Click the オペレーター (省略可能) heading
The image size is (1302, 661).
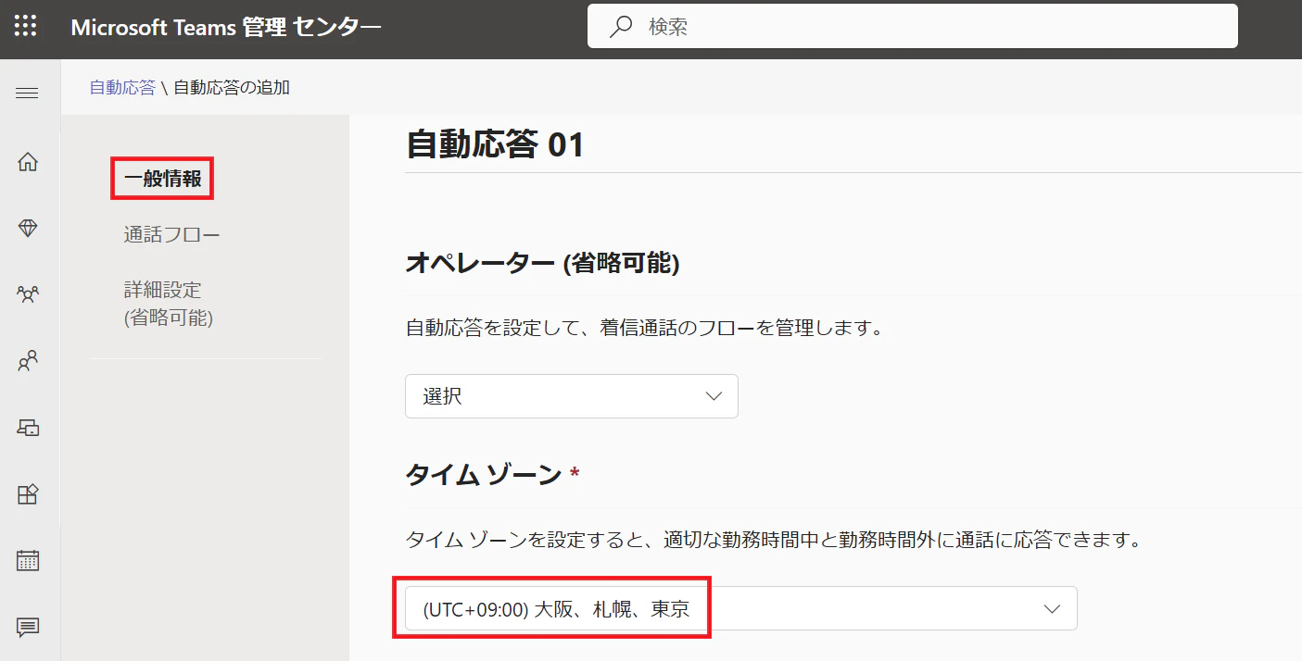click(x=543, y=264)
